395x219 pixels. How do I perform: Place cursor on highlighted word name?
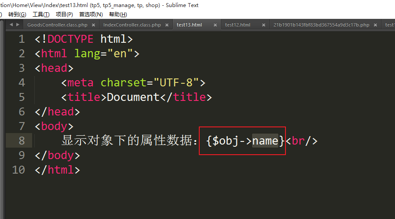click(265, 141)
